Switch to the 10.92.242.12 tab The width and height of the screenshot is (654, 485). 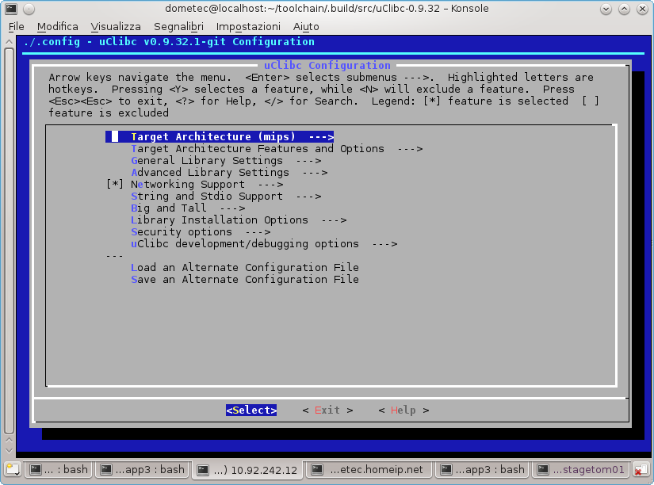tap(248, 469)
